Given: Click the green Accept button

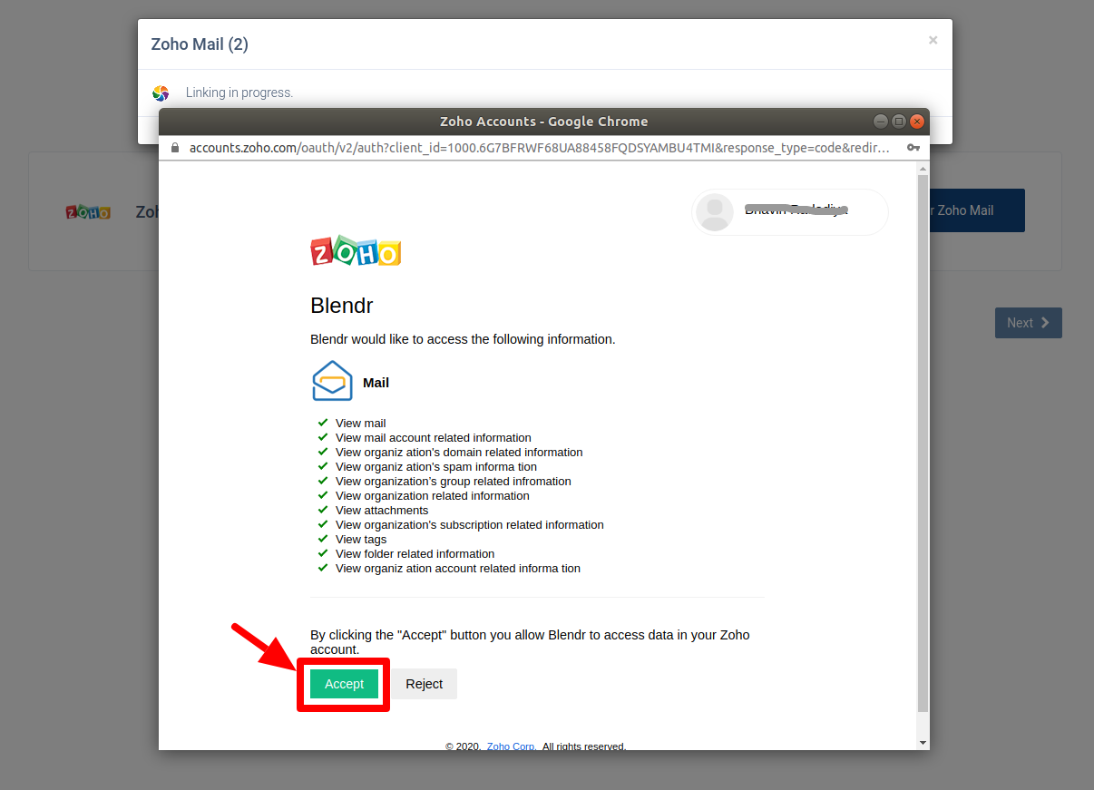Looking at the screenshot, I should [344, 684].
